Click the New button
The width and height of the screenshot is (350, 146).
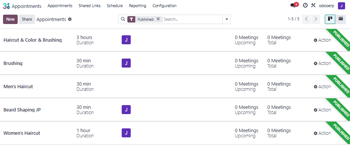[10, 20]
